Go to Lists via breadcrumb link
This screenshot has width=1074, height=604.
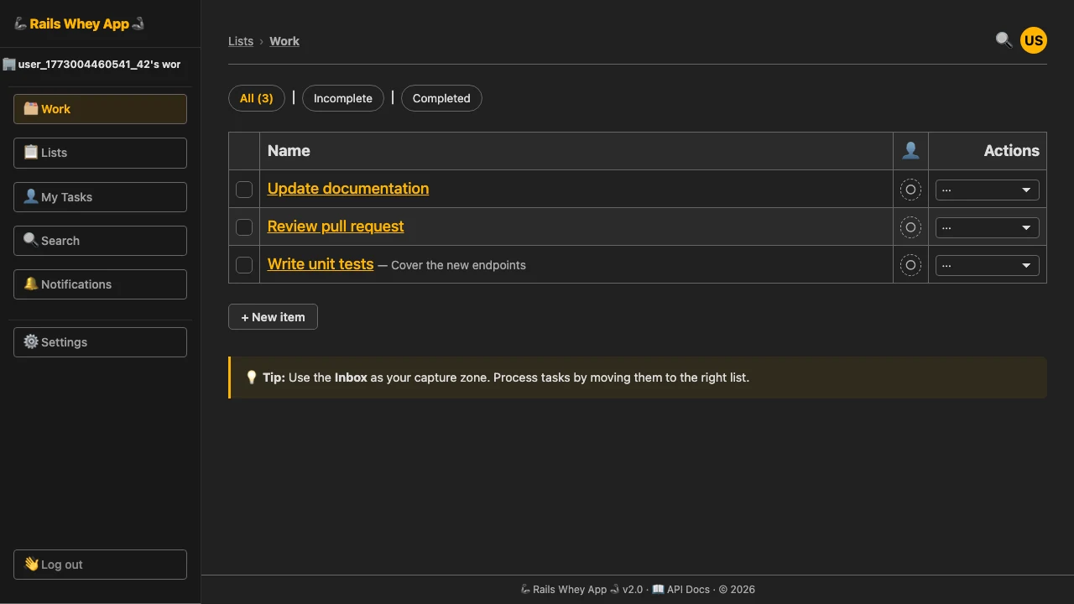[241, 41]
